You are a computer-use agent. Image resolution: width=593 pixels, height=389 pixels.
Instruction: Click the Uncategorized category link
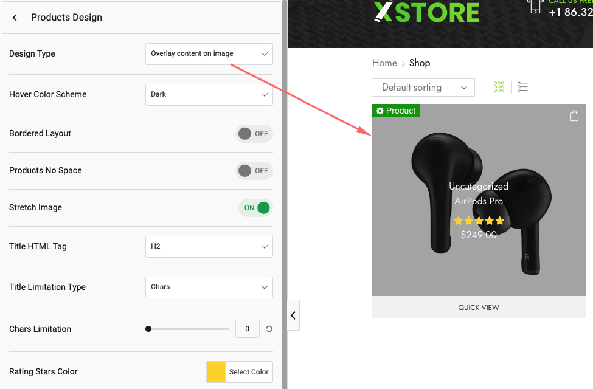479,187
